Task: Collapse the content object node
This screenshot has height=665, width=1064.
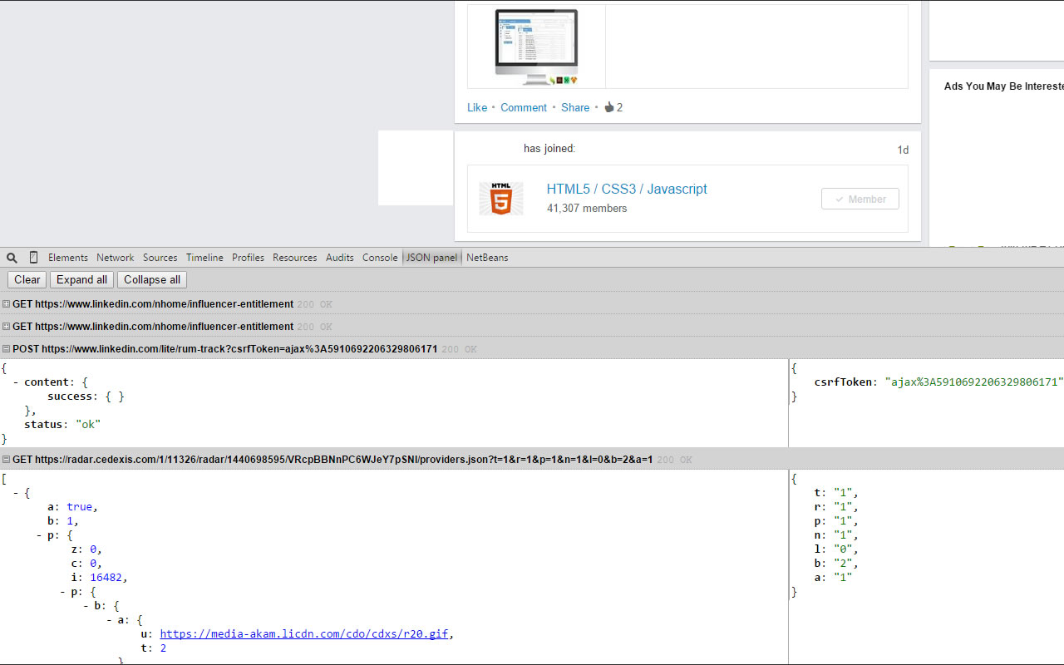Action: coord(17,382)
